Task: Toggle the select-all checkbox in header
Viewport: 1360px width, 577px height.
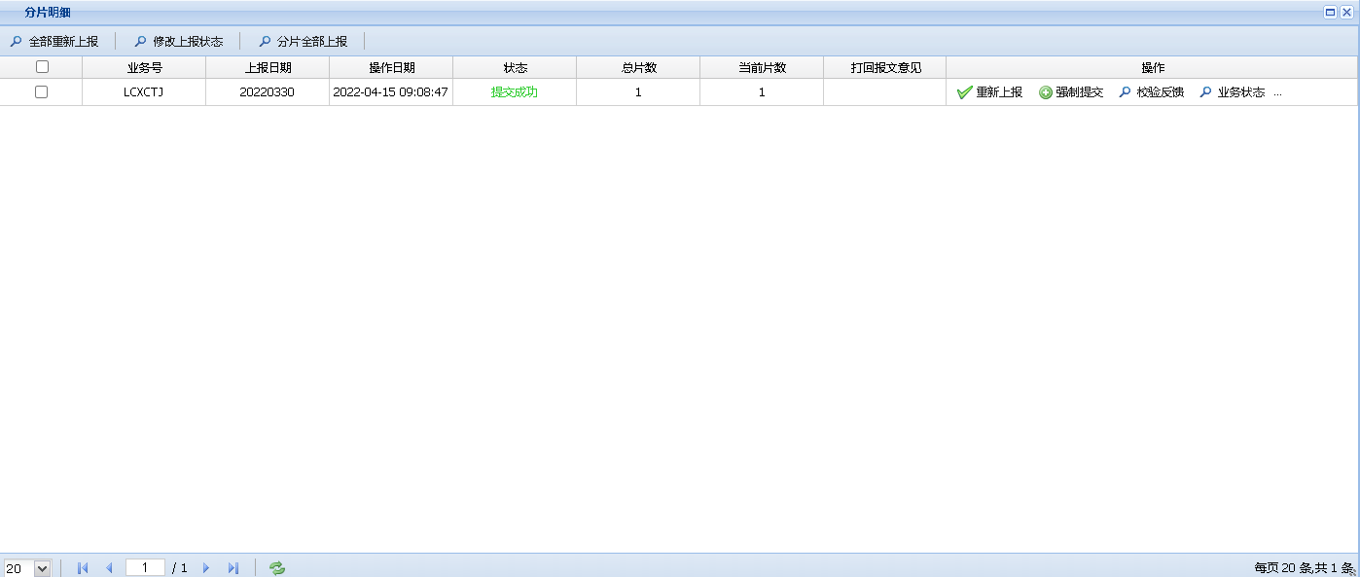Action: [42, 67]
